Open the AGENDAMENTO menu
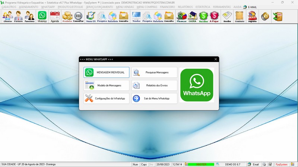Viewport: 298px width, 167px height. pos(29,7)
